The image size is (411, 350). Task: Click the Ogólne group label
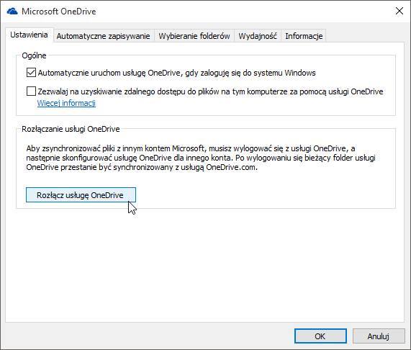point(34,55)
